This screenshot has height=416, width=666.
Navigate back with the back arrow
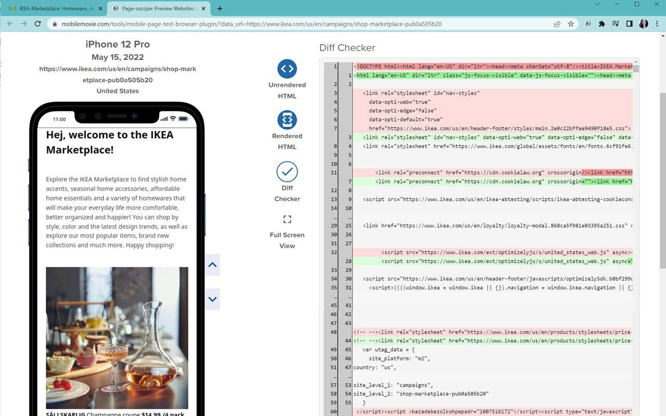coord(10,23)
